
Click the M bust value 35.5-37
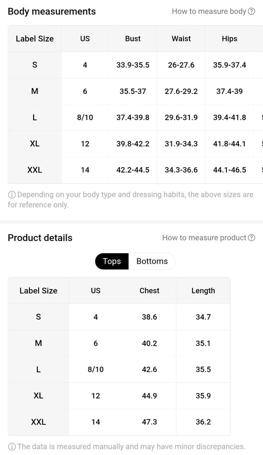coord(133,91)
